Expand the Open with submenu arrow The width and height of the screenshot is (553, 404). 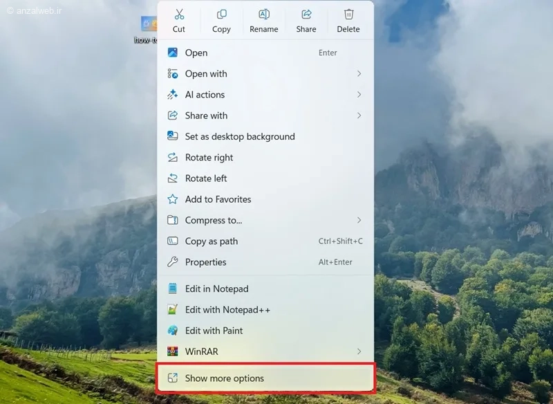[x=359, y=74]
